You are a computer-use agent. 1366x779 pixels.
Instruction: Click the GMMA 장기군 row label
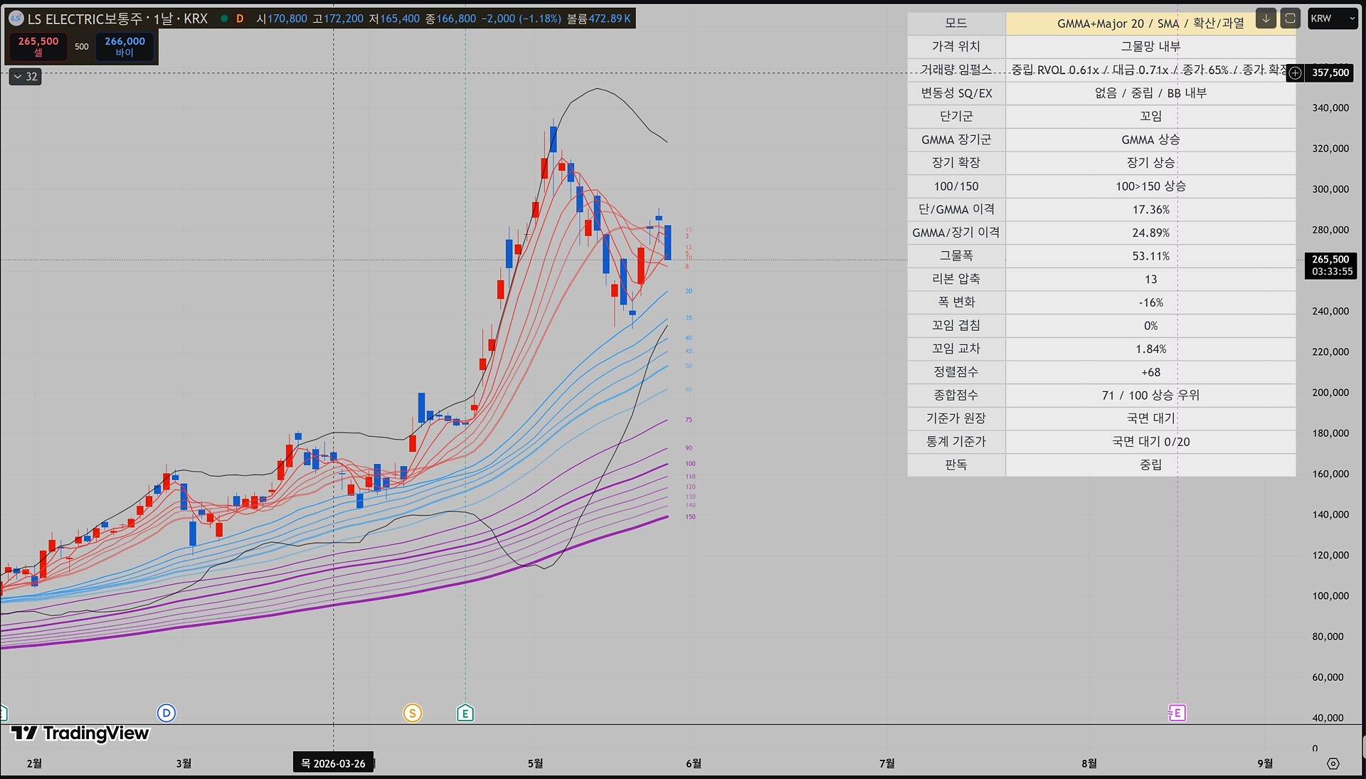(956, 139)
